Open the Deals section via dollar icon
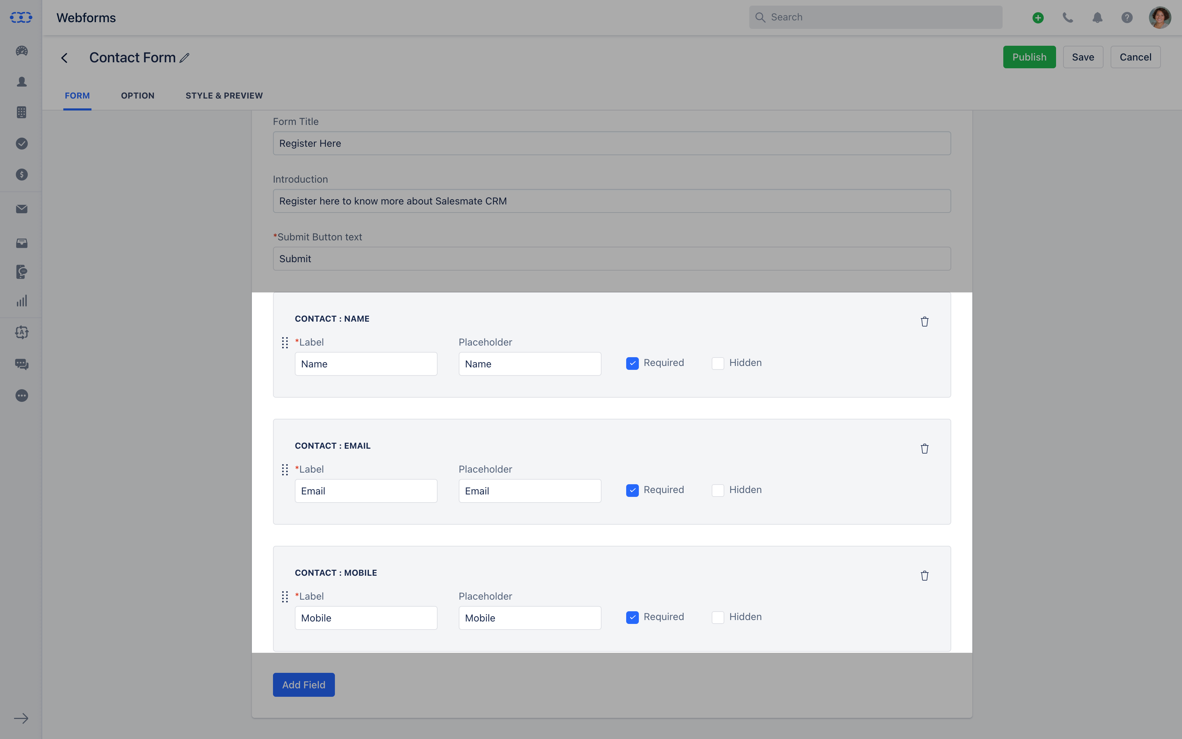1182x739 pixels. pos(21,174)
